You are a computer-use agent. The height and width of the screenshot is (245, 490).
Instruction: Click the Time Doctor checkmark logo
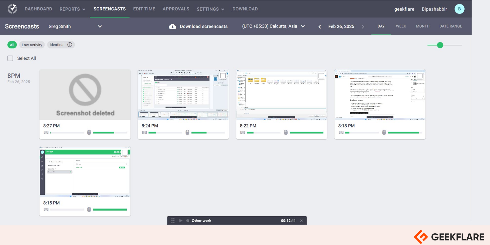tap(12, 9)
